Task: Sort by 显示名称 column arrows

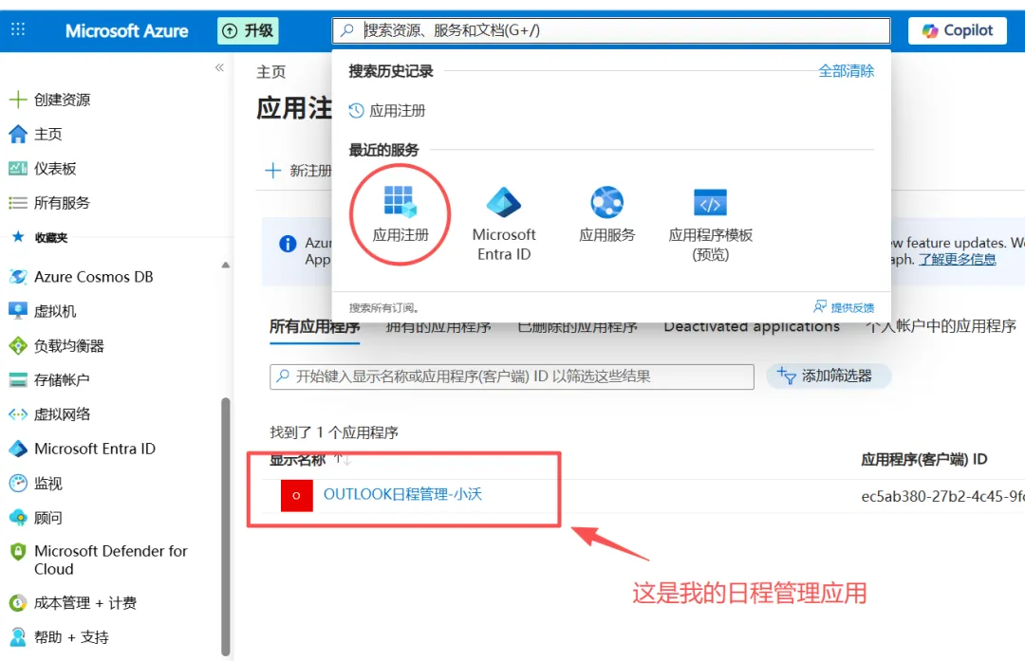Action: coord(343,460)
